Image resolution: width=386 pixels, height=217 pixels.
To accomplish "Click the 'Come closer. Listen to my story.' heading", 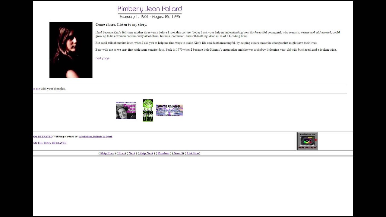I will [x=121, y=24].
